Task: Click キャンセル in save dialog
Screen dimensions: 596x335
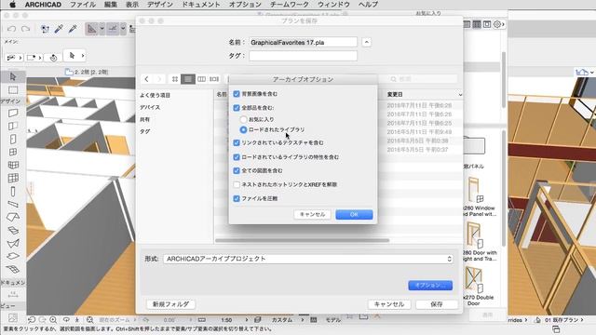Action: (x=389, y=304)
